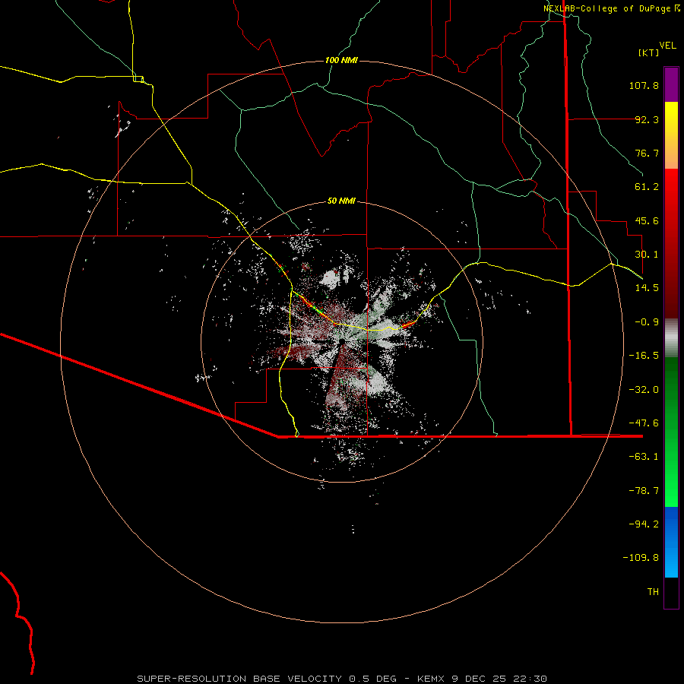Pick the gray near-zero segment of the scale
Viewport: 684px width, 684px height.
pyautogui.click(x=671, y=338)
